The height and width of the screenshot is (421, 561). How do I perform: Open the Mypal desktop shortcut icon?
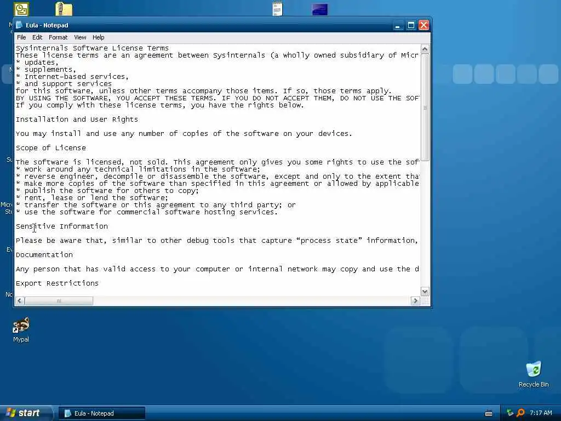coord(21,330)
